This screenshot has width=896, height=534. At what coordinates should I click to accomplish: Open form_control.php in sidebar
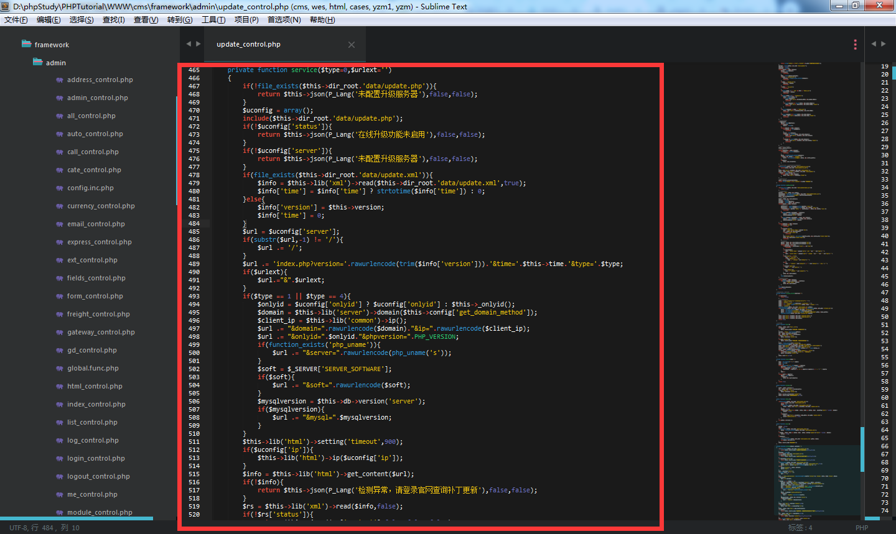pos(95,296)
